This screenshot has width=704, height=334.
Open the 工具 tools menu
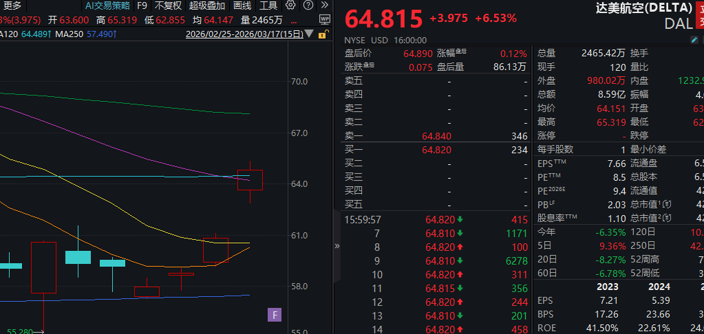pyautogui.click(x=268, y=5)
